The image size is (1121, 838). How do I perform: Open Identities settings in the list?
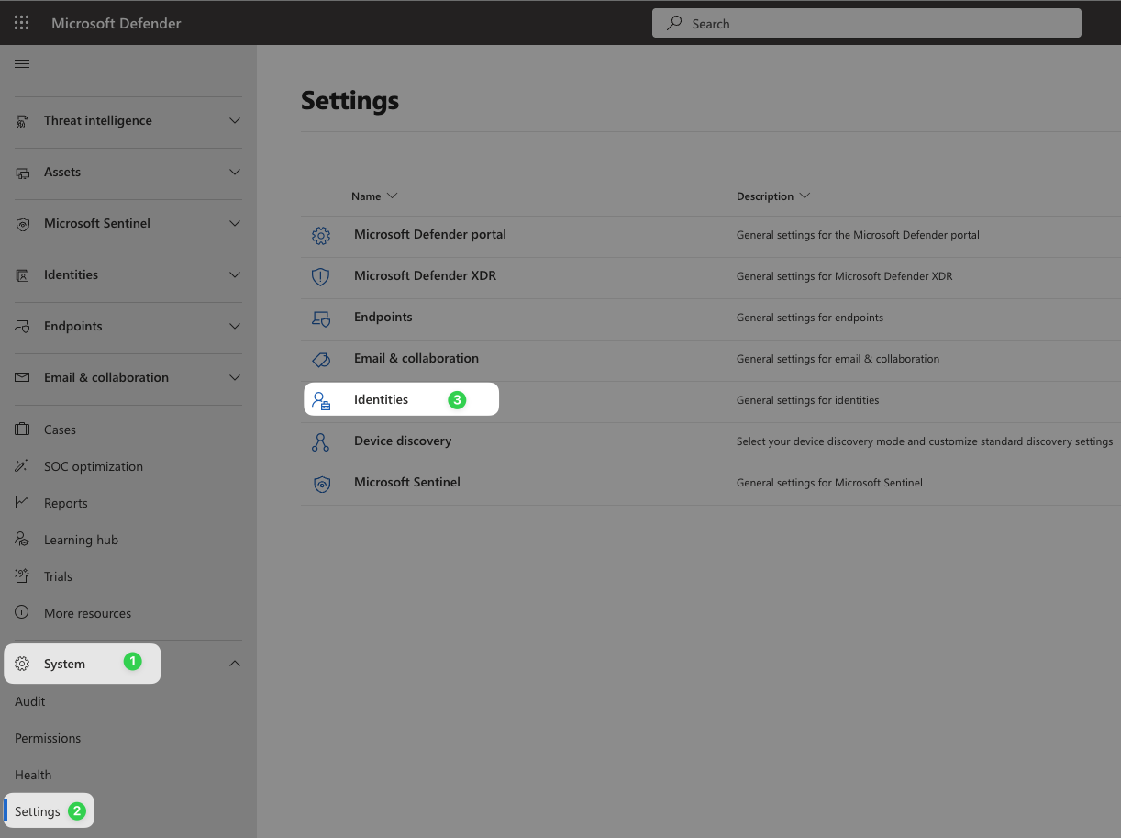(381, 399)
